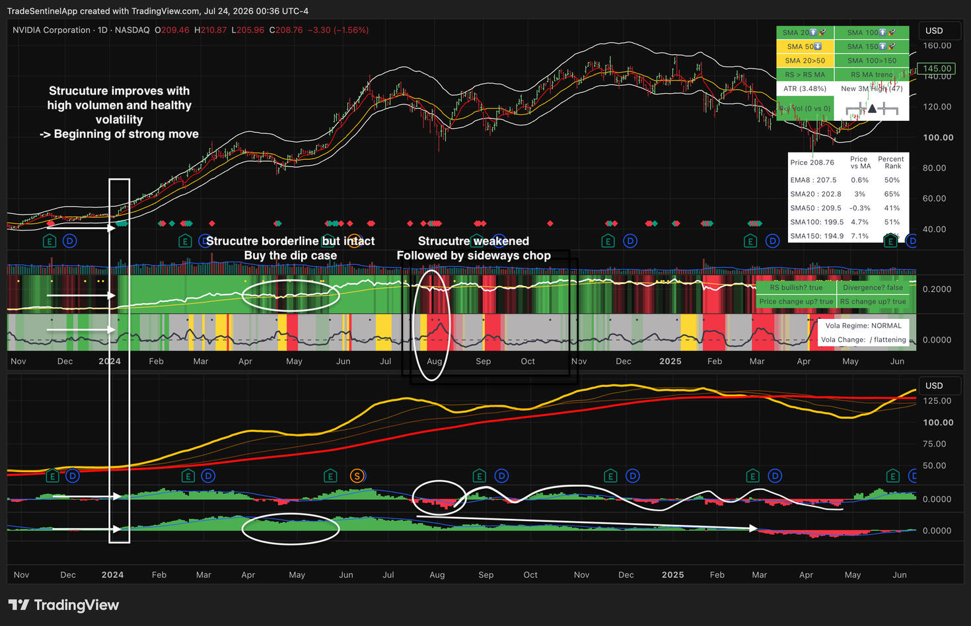
Task: Click the Vola Change: / flattening label
Action: pyautogui.click(x=863, y=340)
